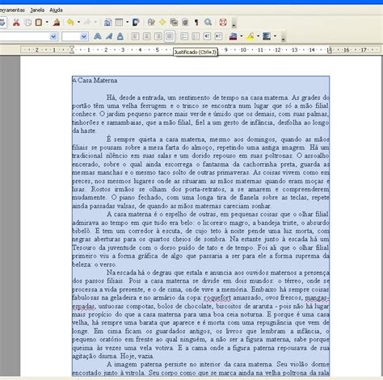Align text left
Screen dimensions: 383x380
click(135, 36)
